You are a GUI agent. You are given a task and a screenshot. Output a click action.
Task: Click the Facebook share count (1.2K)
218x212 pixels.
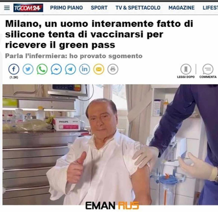pyautogui.click(x=14, y=77)
